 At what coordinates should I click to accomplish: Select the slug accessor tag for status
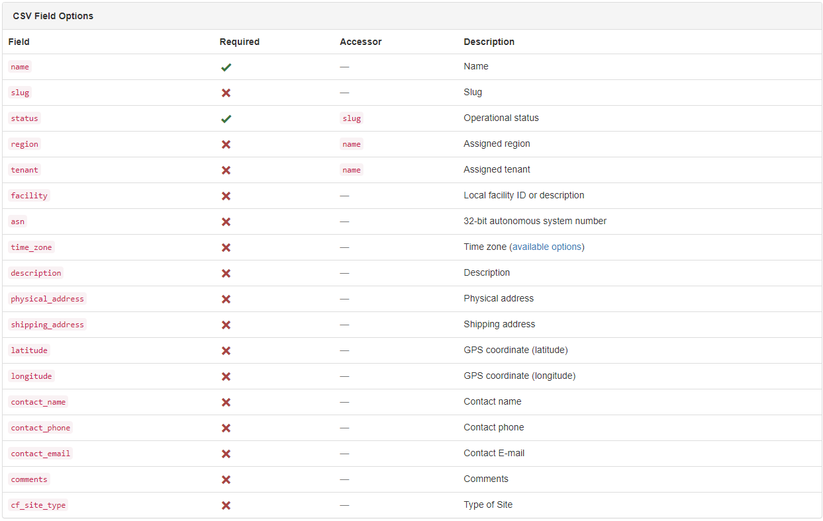352,118
